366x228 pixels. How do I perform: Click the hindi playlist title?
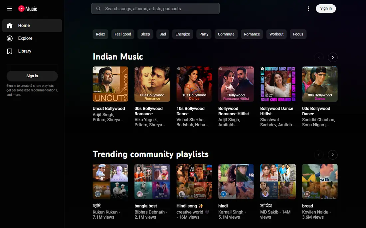pyautogui.click(x=223, y=206)
